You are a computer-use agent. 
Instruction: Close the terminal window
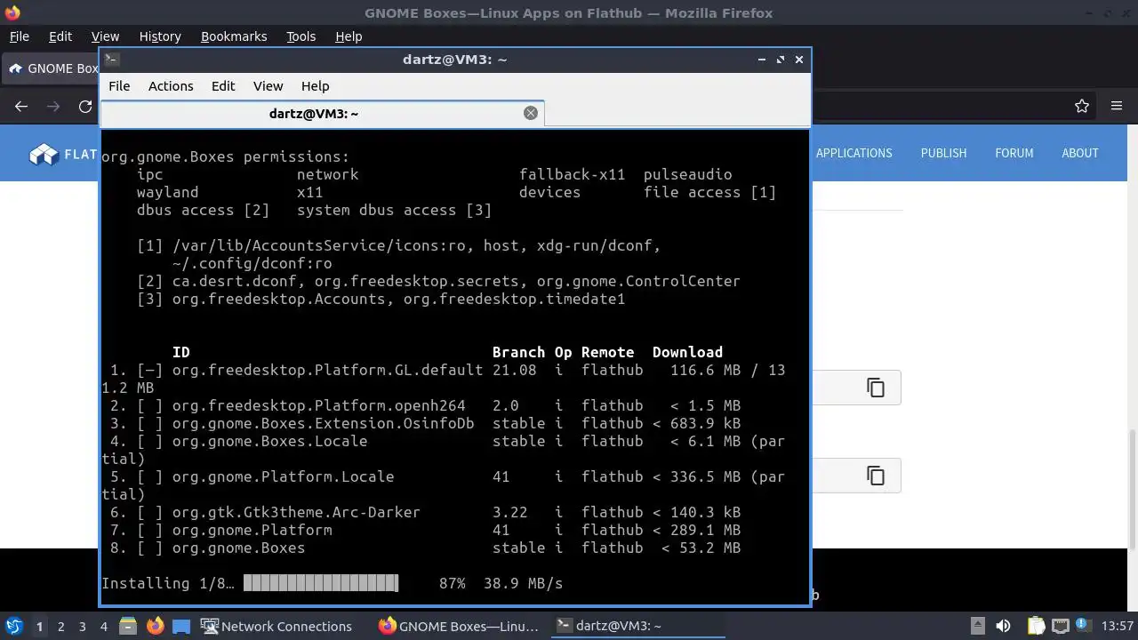click(799, 60)
